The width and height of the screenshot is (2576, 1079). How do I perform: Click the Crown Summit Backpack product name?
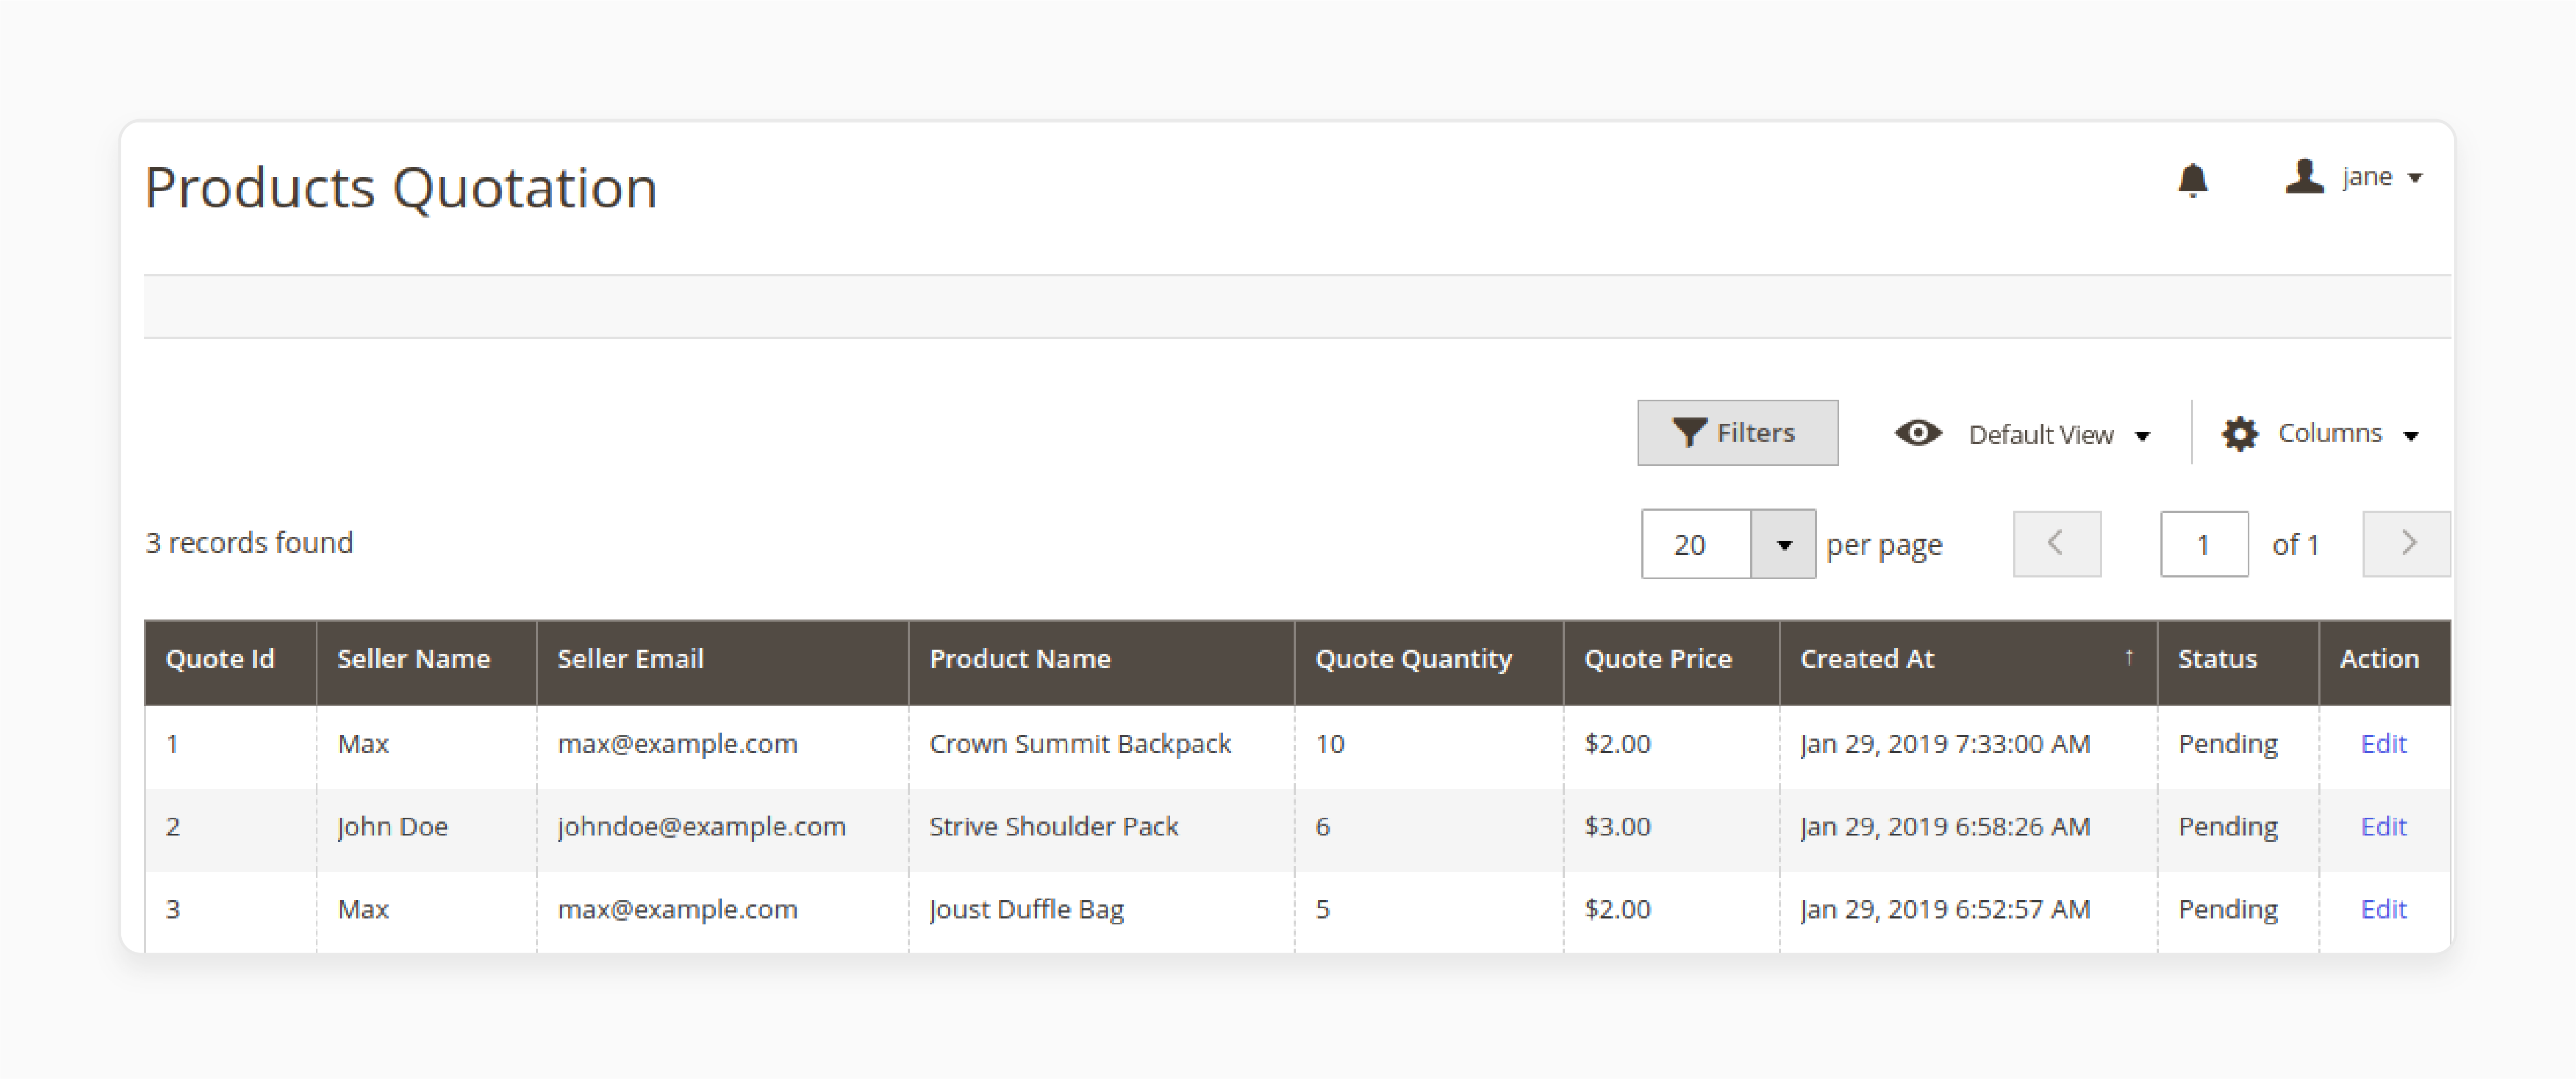coord(1080,746)
